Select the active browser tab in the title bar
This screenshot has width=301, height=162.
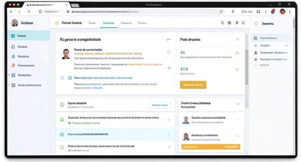pyautogui.click(x=47, y=5)
